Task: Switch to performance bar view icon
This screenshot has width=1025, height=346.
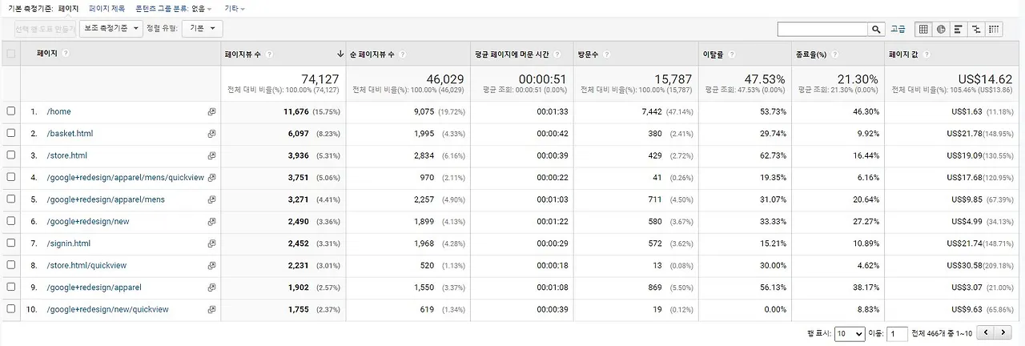Action: click(x=959, y=29)
